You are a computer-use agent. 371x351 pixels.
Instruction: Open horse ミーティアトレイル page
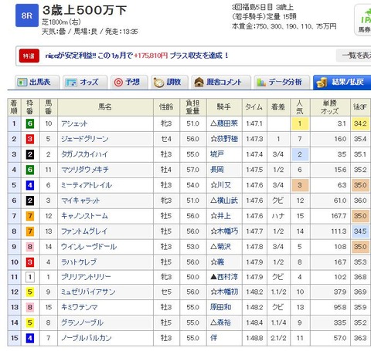87,185
